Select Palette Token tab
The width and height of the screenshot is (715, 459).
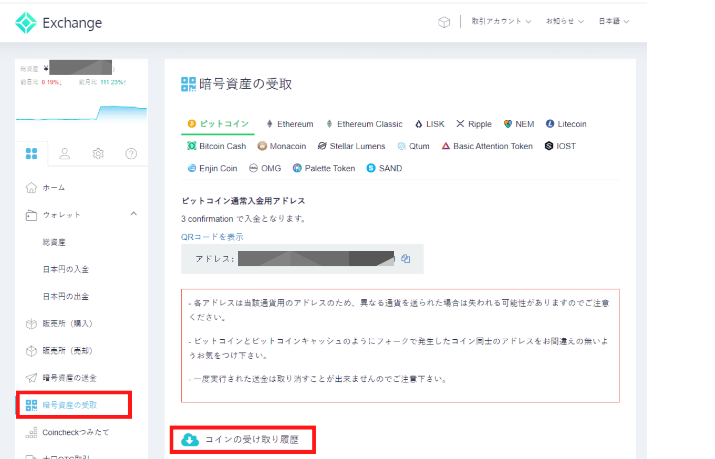tap(324, 168)
